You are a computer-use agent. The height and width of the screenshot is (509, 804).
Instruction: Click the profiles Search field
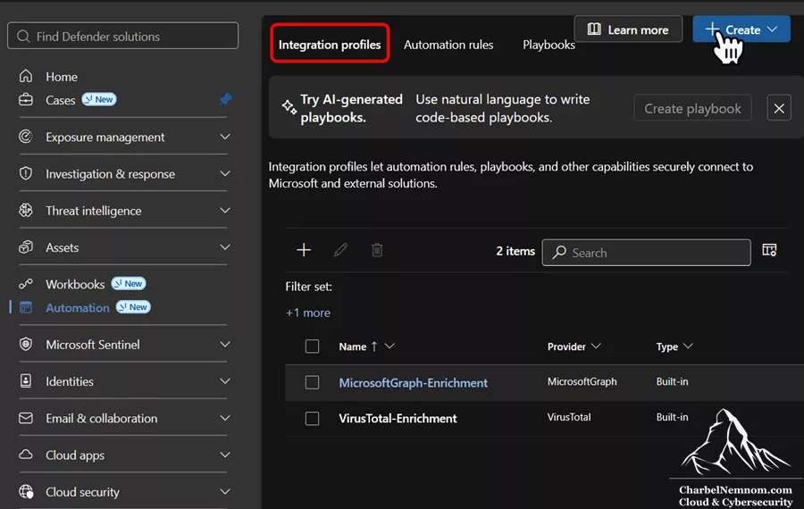pos(646,252)
